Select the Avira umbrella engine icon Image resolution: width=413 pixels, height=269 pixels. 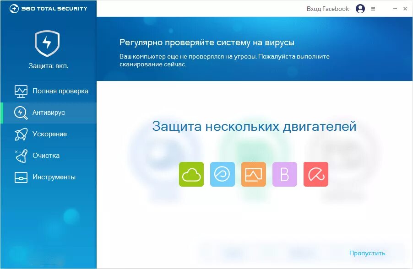pos(316,174)
